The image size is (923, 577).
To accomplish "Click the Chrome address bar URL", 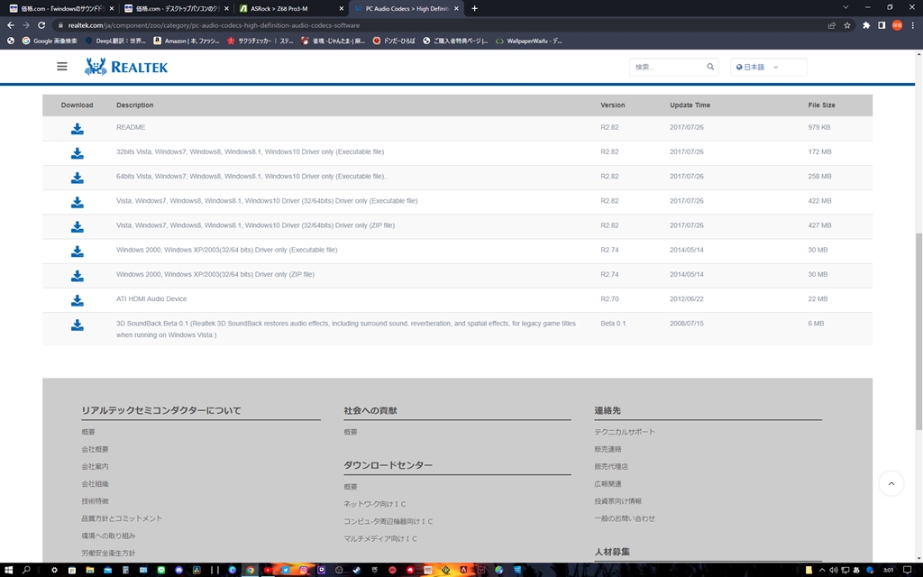I will pyautogui.click(x=214, y=25).
